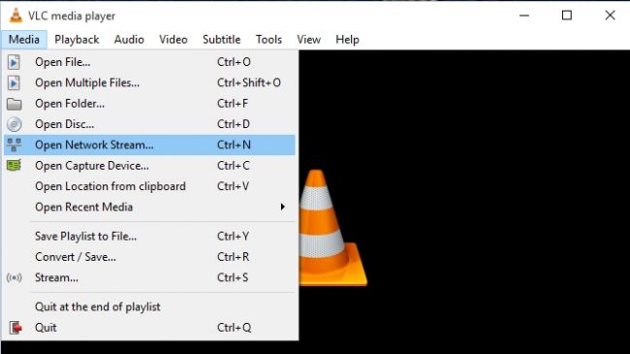Open the Help menu
The image size is (630, 354).
(347, 40)
